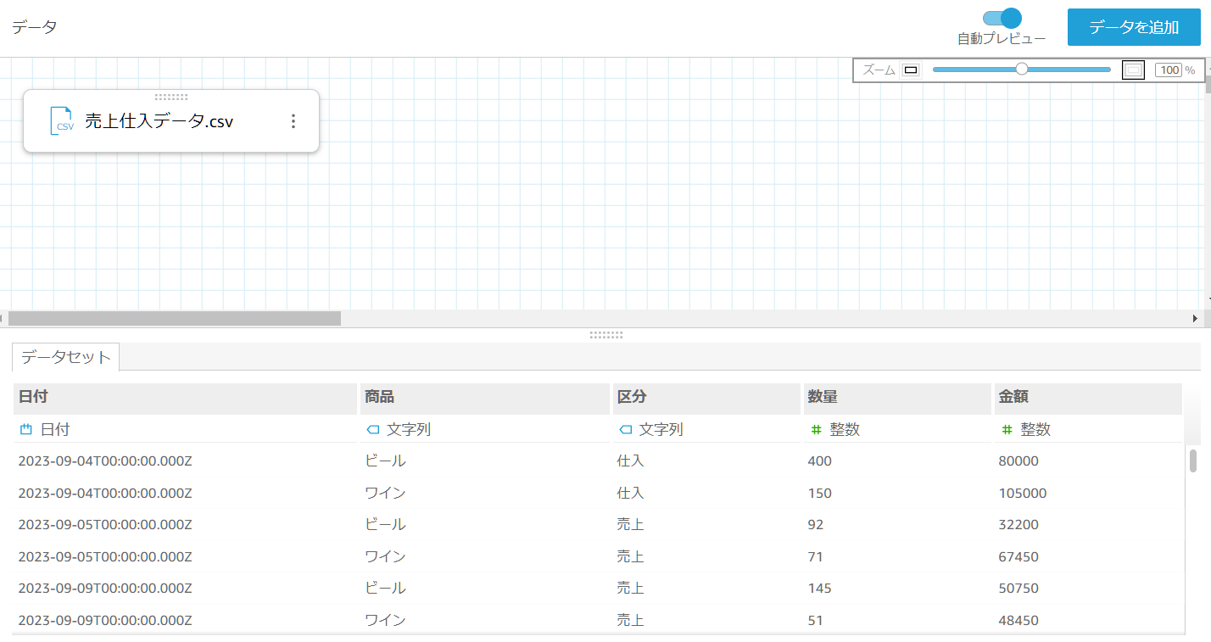This screenshot has width=1211, height=642.
Task: Select the データセット tab
Action: [66, 357]
